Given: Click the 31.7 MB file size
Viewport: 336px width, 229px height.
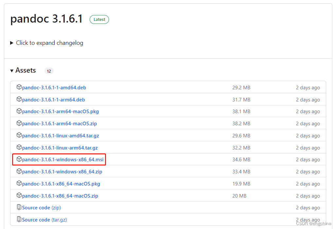Looking at the screenshot, I should [241, 99].
